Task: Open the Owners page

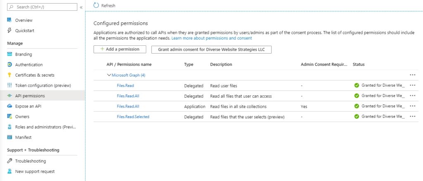Action: coord(22,117)
